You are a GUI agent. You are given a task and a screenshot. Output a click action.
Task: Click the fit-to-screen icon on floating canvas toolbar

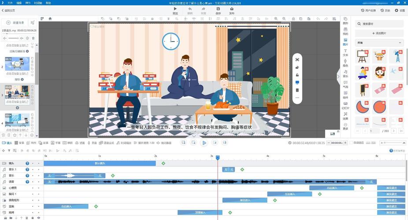297,59
